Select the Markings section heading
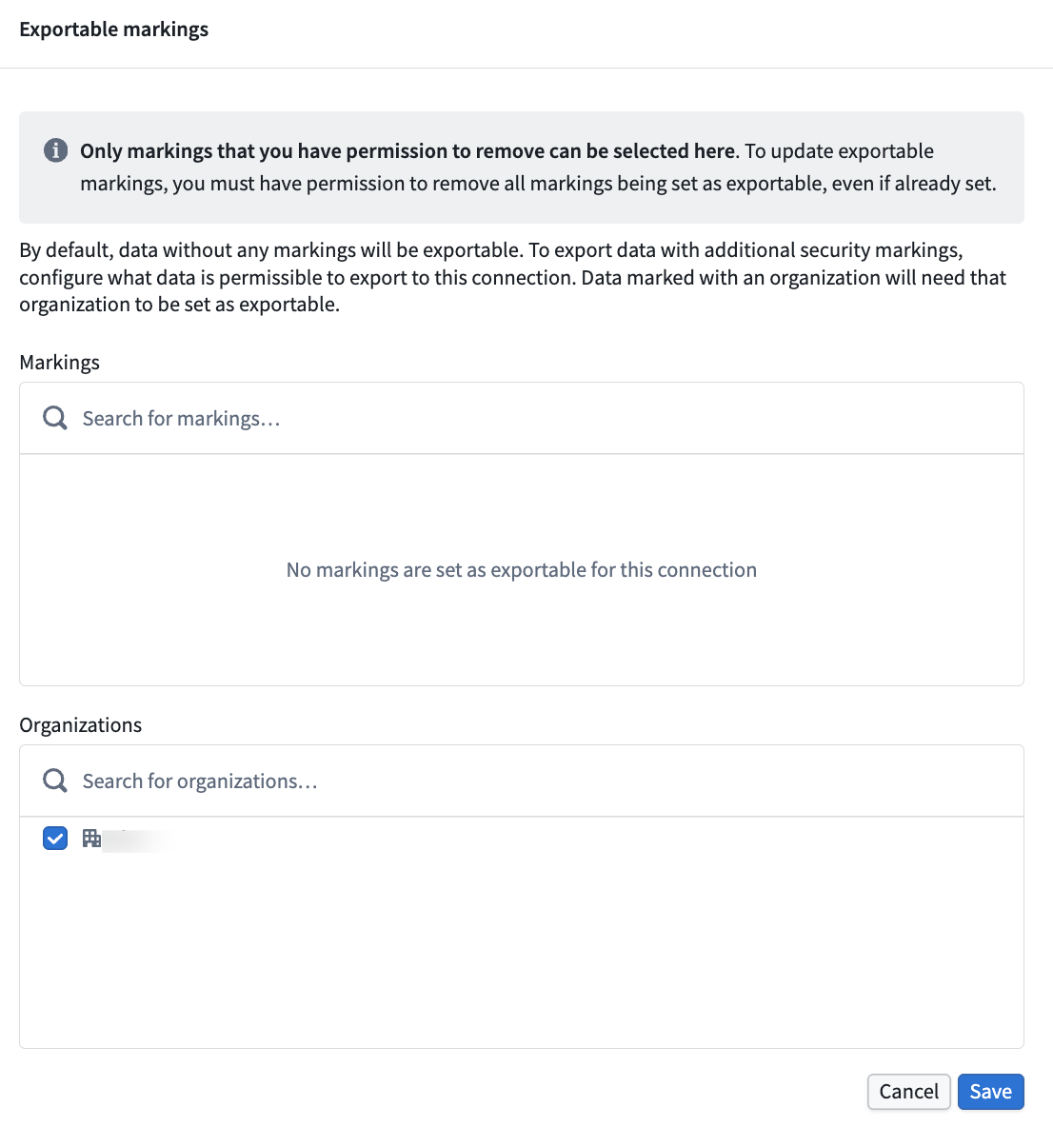Viewport: 1053px width, 1127px height. tap(59, 362)
